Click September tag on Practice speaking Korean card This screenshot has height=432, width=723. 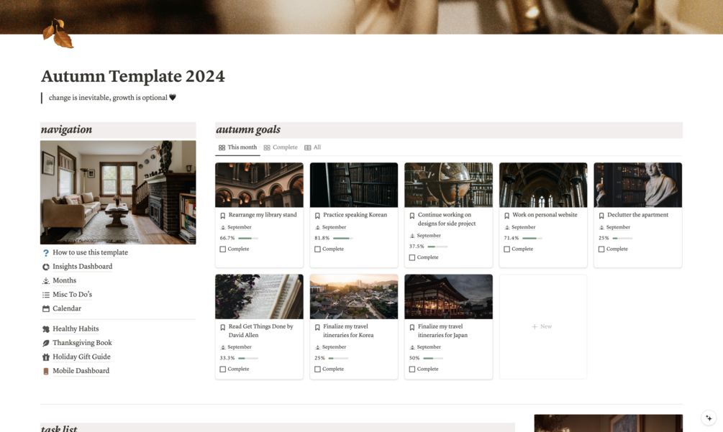[x=334, y=228]
